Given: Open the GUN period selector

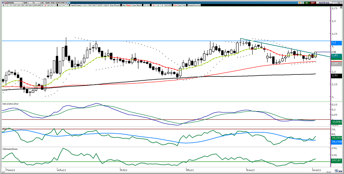Looking at the screenshot, I should (x=26, y=2).
